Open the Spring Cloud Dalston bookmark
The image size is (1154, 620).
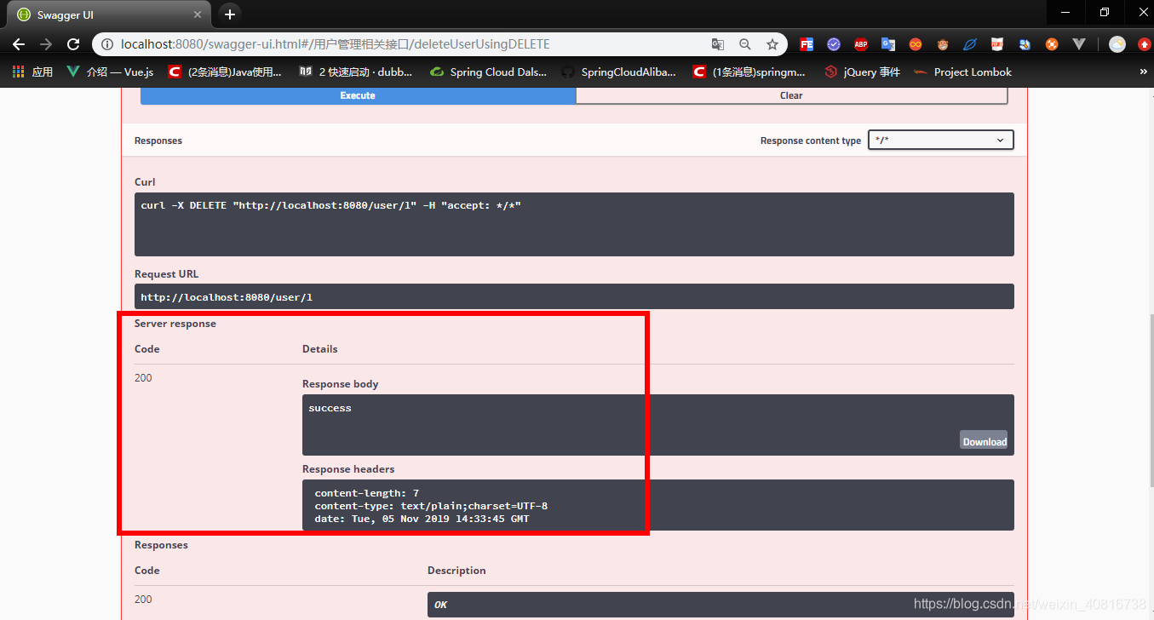coord(489,72)
